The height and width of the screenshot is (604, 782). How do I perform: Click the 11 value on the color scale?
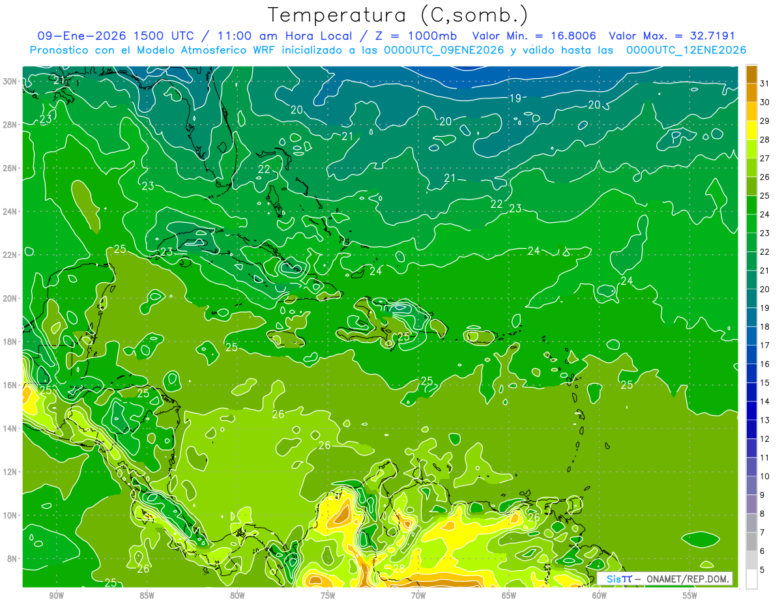tap(766, 457)
